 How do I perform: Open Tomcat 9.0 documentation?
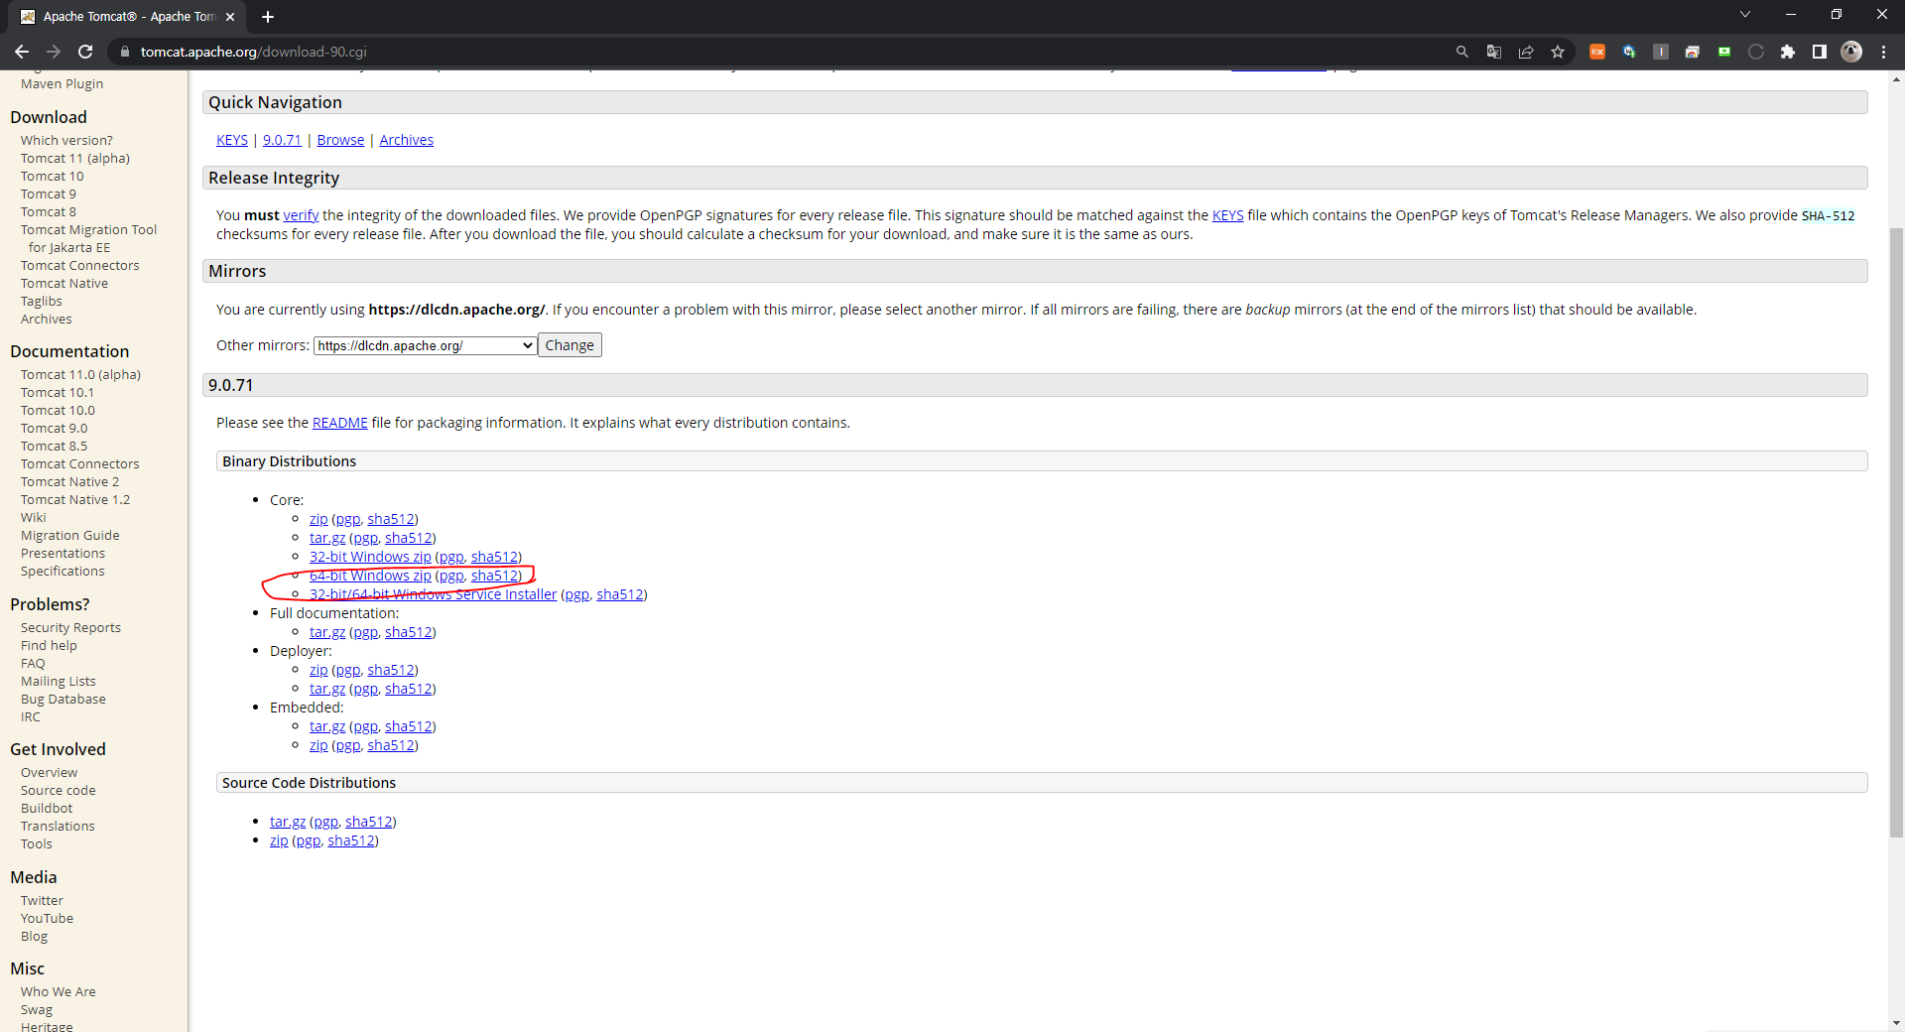(54, 428)
